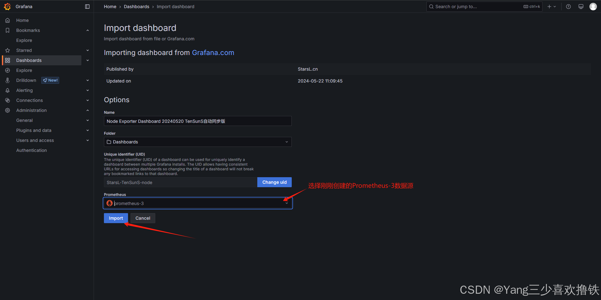
Task: Open Explore under Bookmarks
Action: [x=24, y=40]
